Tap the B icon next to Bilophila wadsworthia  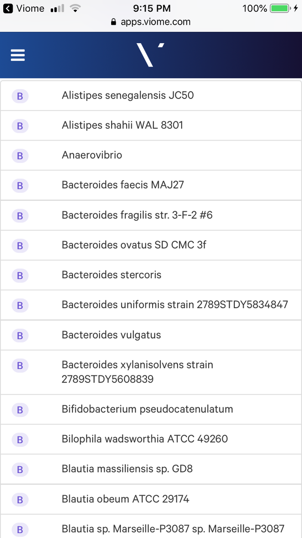[20, 439]
